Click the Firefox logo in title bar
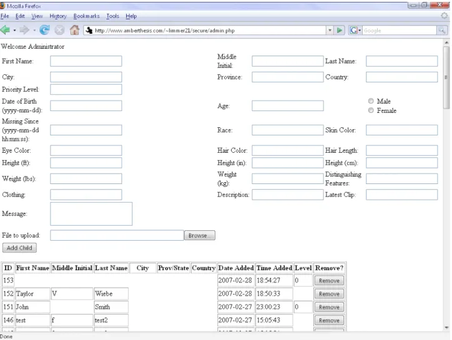Screen dimensions: 452x340 click(2, 6)
